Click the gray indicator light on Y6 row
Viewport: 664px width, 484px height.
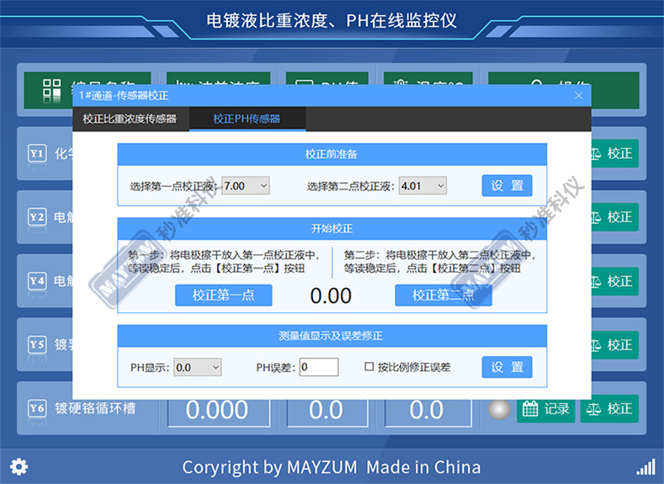pos(500,409)
